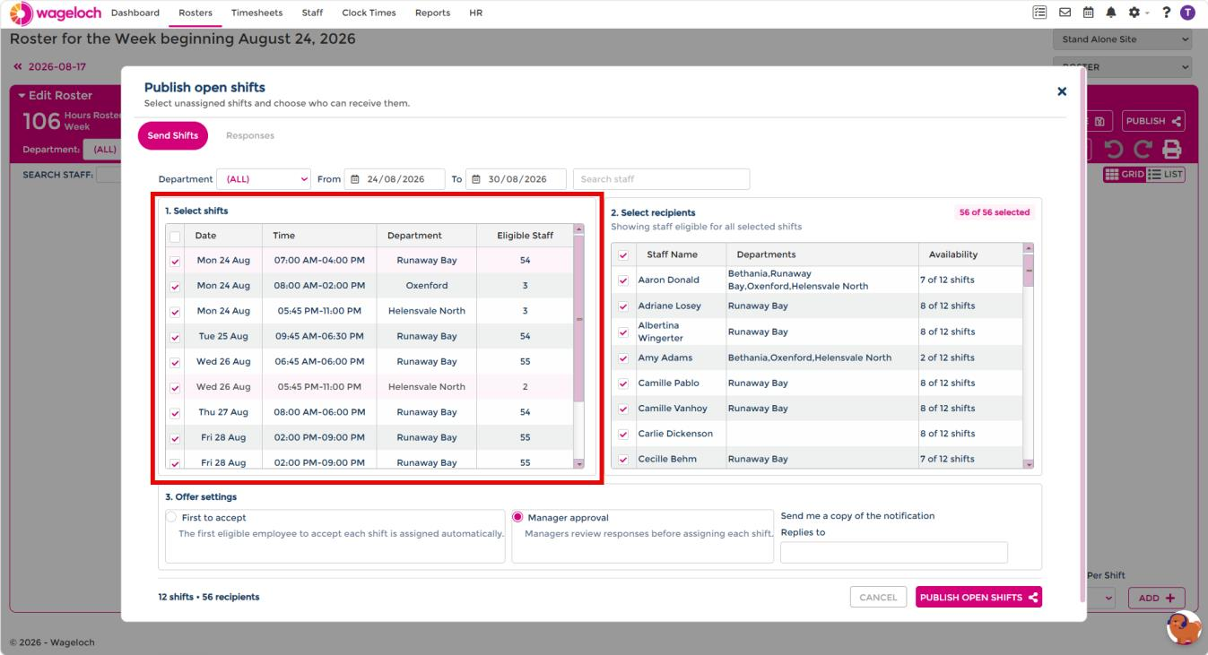Click the CANCEL button
This screenshot has width=1208, height=655.
click(x=878, y=598)
